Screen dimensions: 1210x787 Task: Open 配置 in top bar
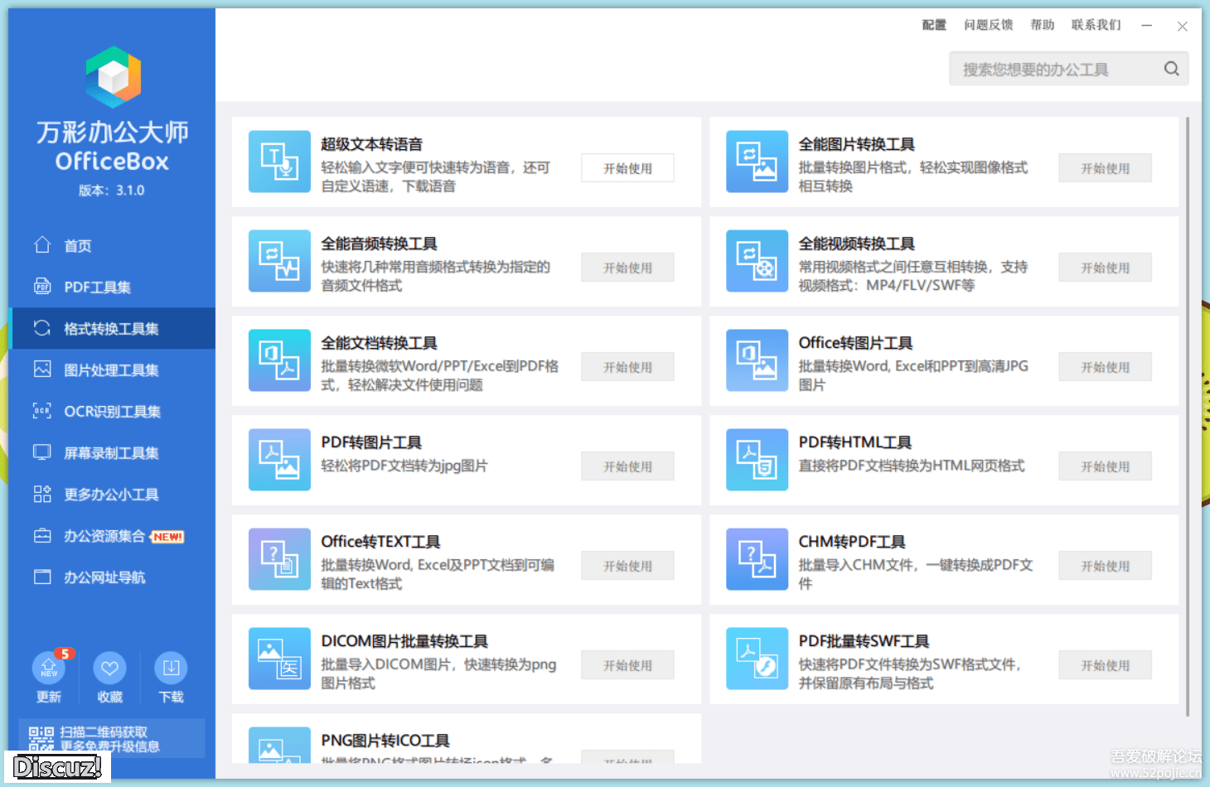[x=934, y=25]
